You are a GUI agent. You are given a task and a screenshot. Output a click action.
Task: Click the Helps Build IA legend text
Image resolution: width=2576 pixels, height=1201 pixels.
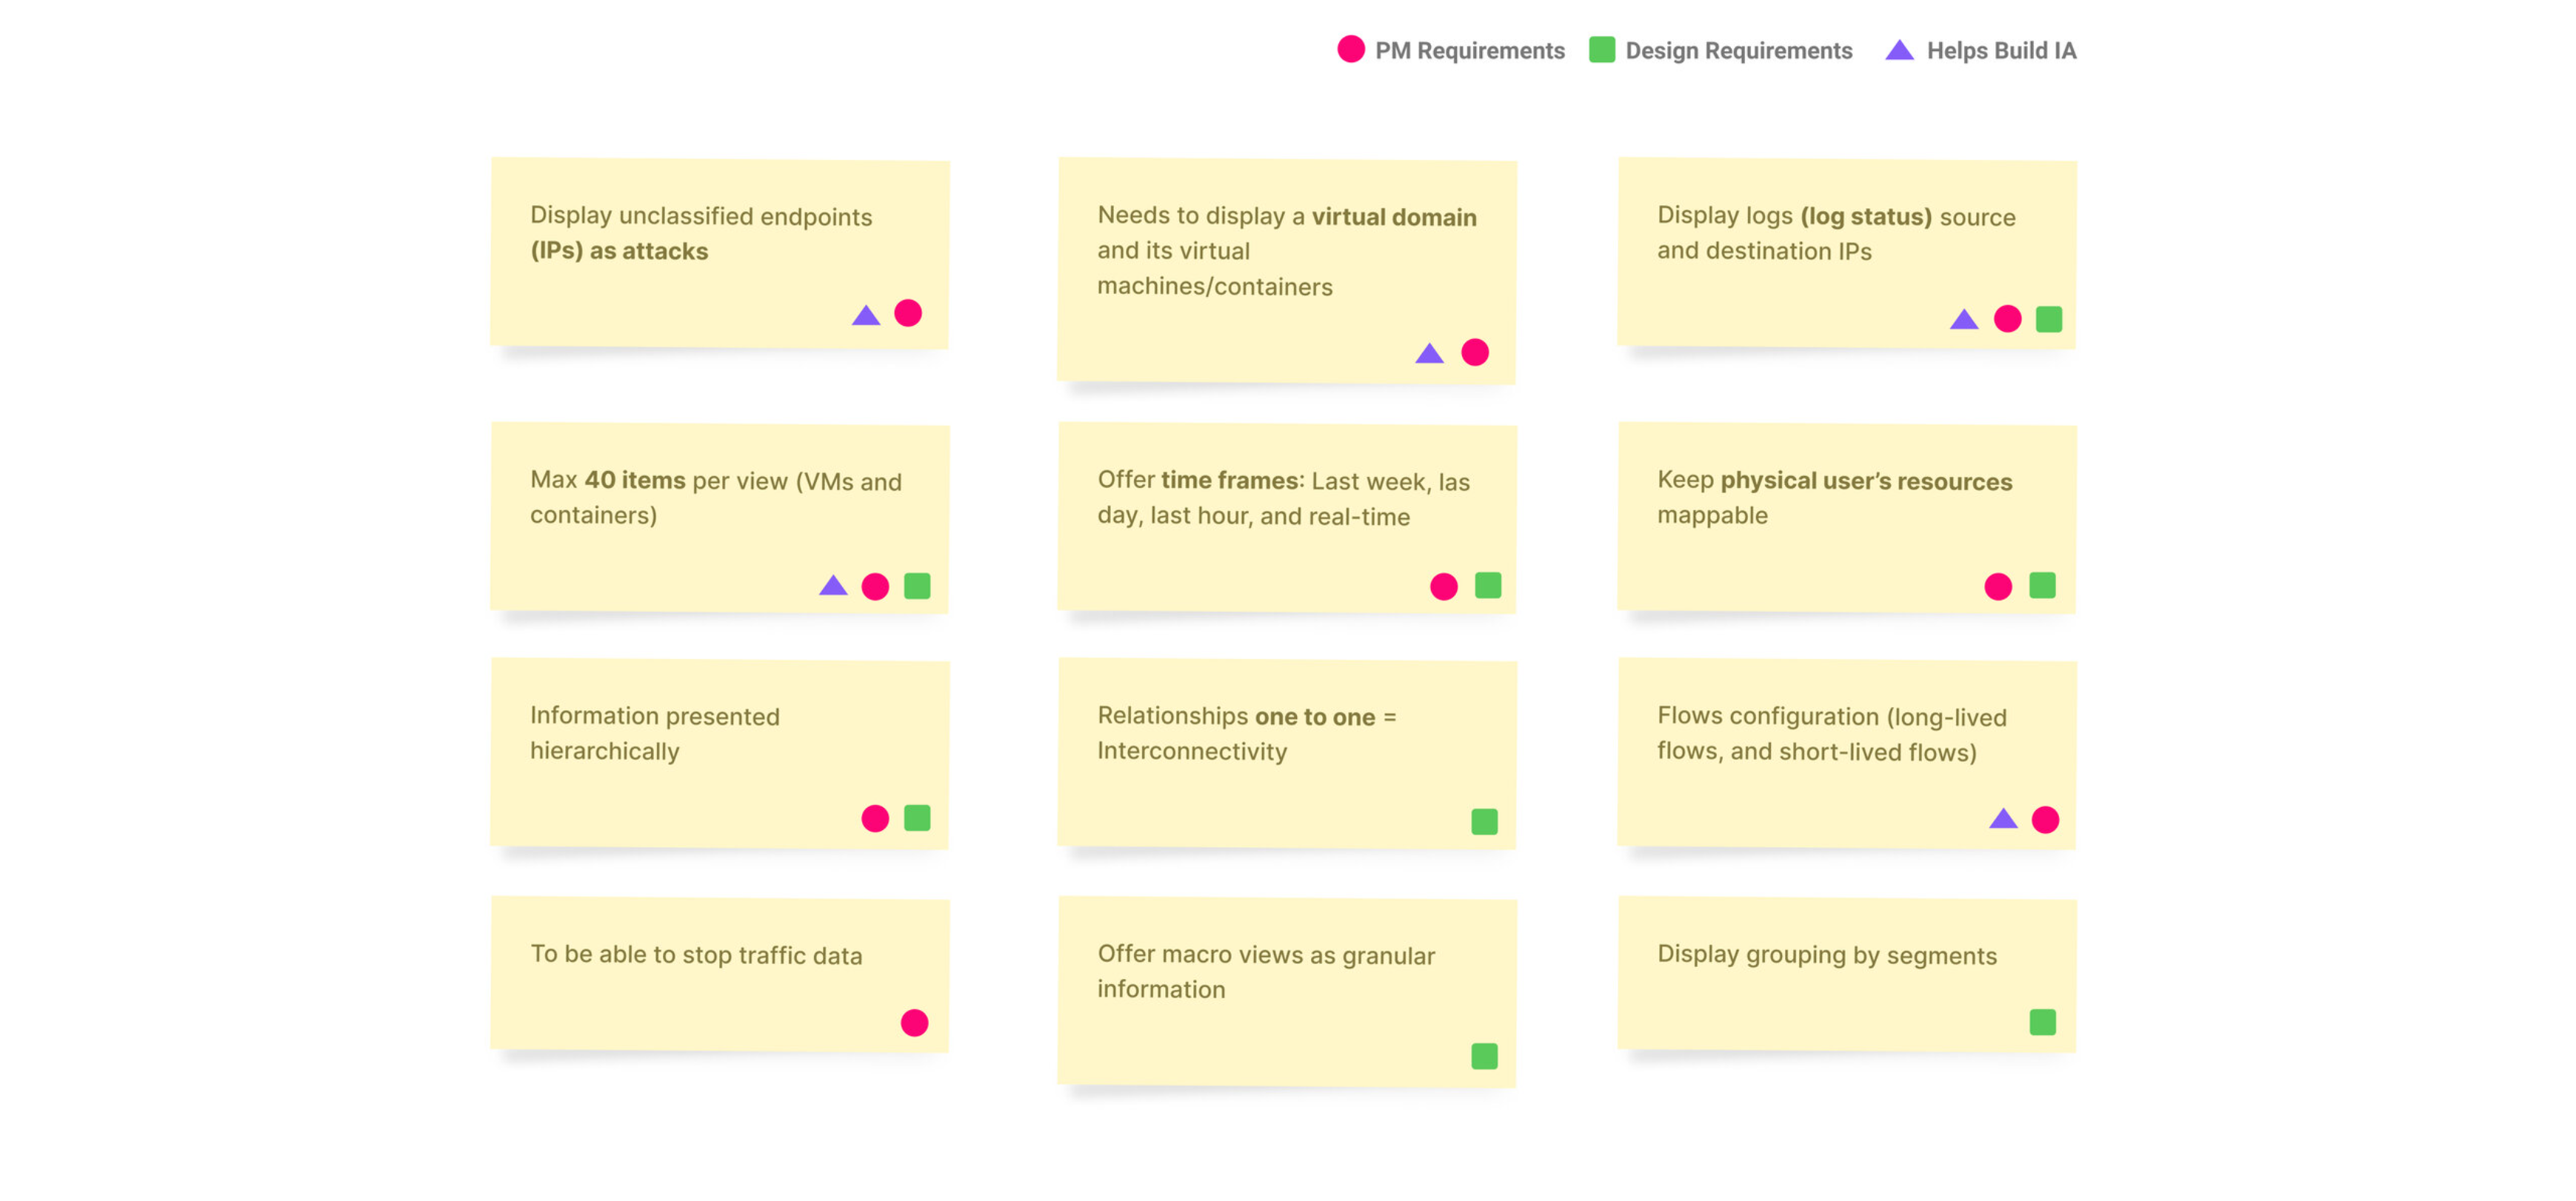[x=2001, y=51]
